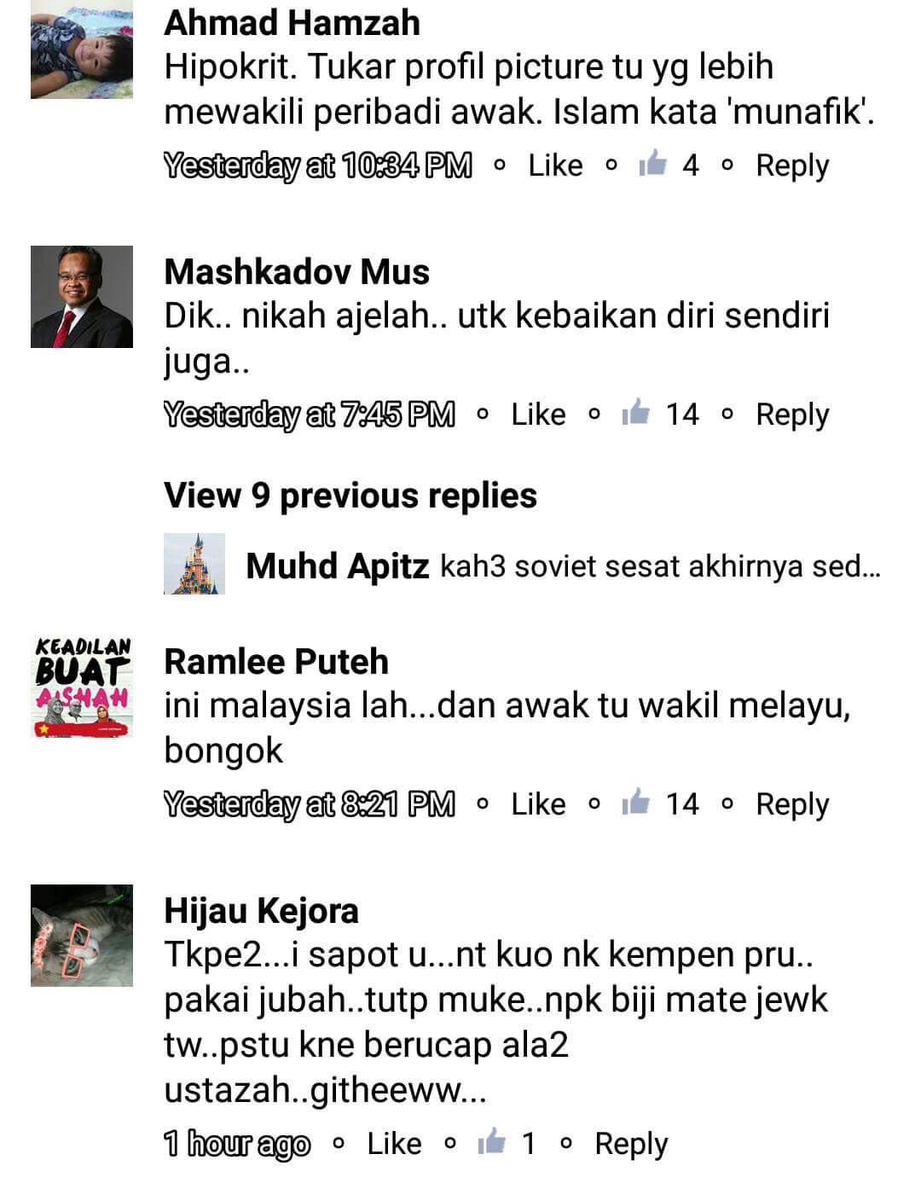The height and width of the screenshot is (1189, 921).
Task: Reply to Ramlee Puteh's comment
Action: point(792,804)
